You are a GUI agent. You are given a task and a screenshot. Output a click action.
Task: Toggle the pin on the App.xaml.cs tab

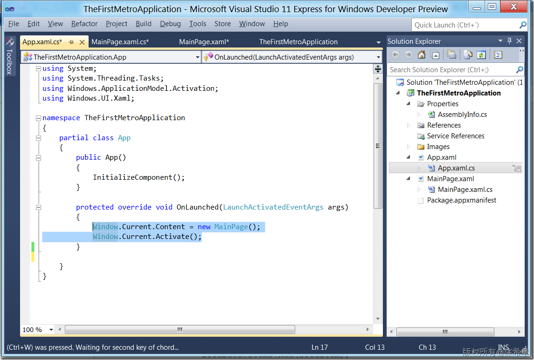pyautogui.click(x=71, y=42)
